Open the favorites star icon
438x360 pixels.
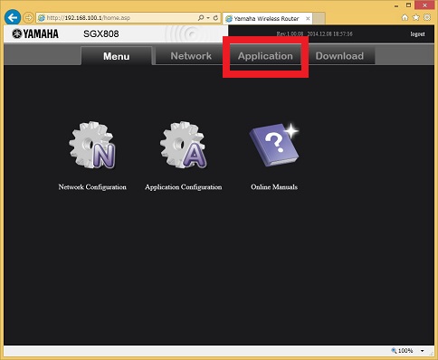[x=416, y=17]
